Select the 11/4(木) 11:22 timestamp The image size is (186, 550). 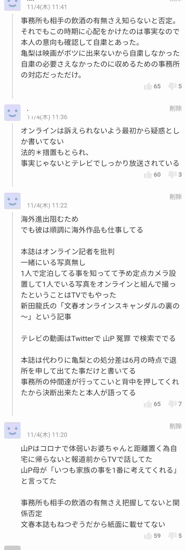click(47, 206)
